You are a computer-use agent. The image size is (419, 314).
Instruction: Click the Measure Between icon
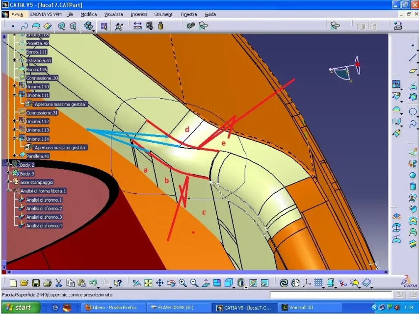pos(137,26)
